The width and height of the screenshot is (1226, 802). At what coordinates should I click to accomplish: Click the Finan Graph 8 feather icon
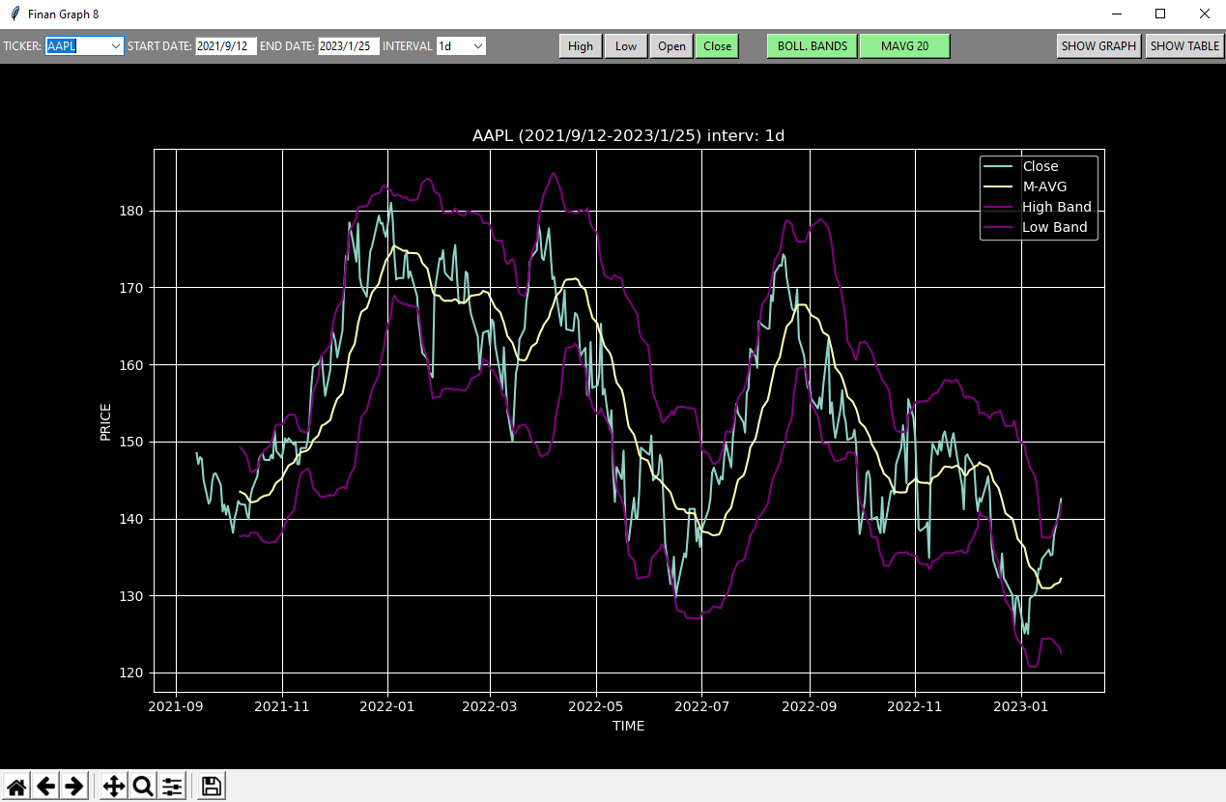(14, 14)
